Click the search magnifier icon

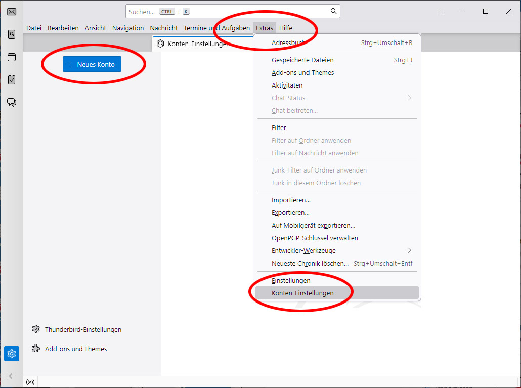[334, 11]
